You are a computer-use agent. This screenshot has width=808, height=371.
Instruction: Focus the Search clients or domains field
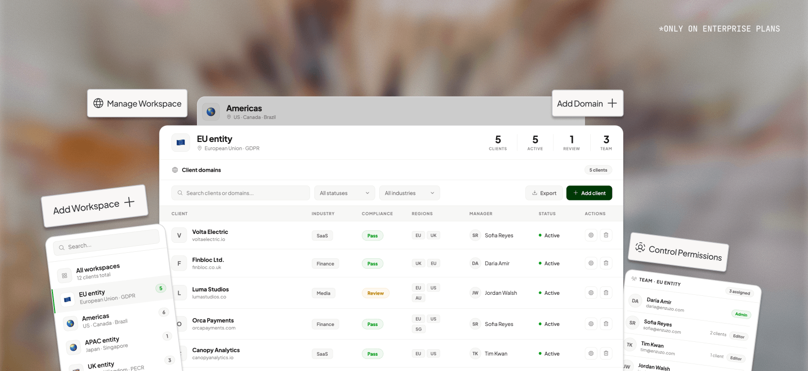pyautogui.click(x=241, y=193)
